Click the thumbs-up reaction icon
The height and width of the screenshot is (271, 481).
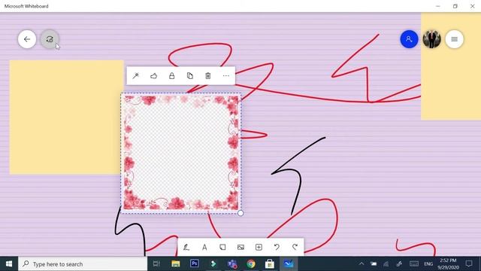click(153, 76)
